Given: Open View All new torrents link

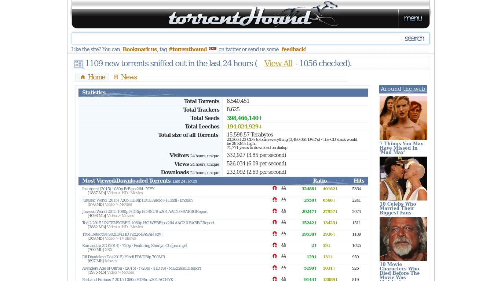Looking at the screenshot, I should 278,64.
